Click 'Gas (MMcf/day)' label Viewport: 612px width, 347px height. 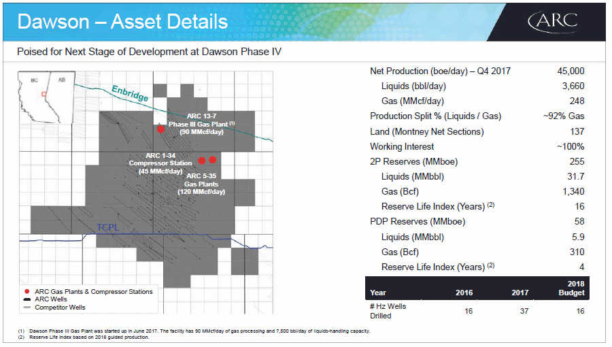[x=413, y=101]
